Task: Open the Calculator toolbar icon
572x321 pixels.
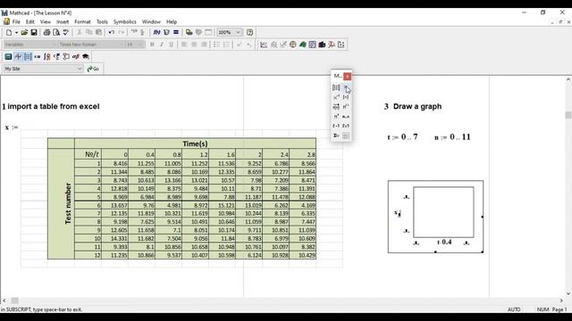Action: [8, 56]
